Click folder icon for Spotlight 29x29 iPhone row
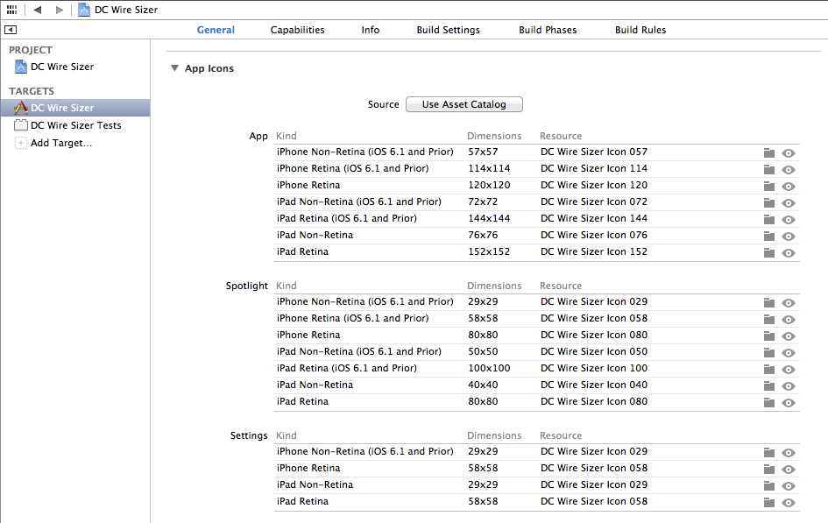 coord(769,302)
